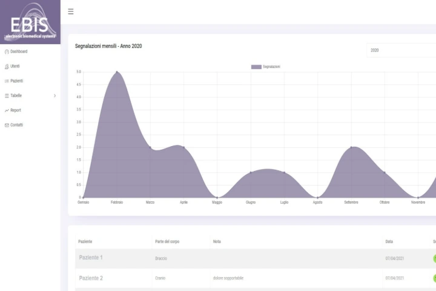436x291 pixels.
Task: Sort by Data column header
Action: pos(389,241)
